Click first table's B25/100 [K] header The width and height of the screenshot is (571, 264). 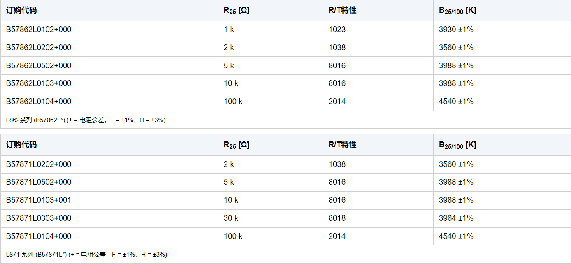tap(457, 11)
